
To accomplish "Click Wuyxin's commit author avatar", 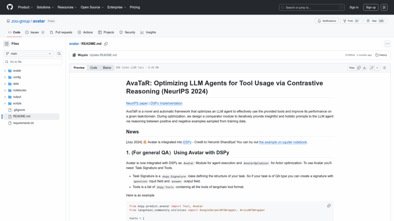I will (74, 55).
